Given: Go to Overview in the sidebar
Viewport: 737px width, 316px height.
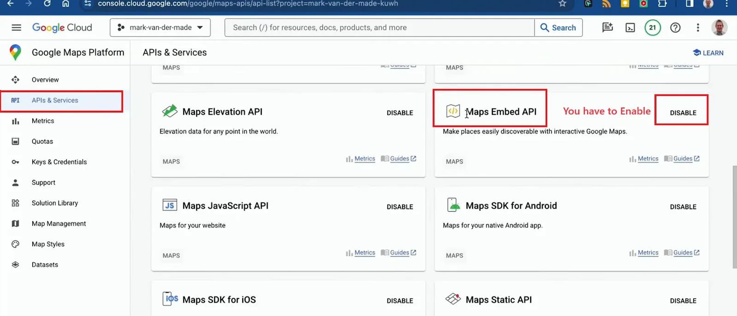Looking at the screenshot, I should pos(45,80).
